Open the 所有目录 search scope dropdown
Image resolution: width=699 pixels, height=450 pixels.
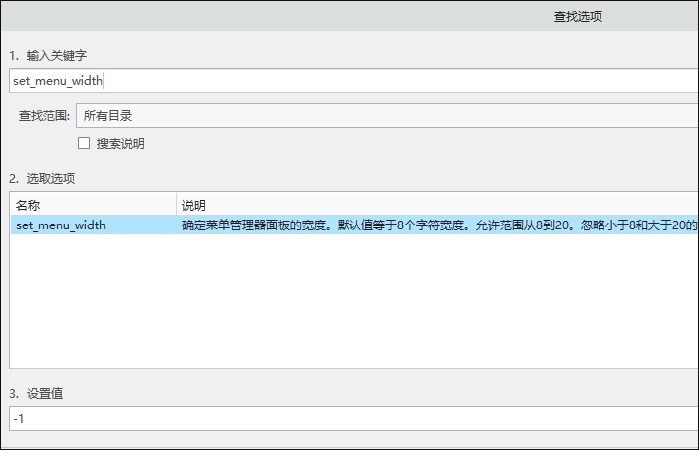387,116
